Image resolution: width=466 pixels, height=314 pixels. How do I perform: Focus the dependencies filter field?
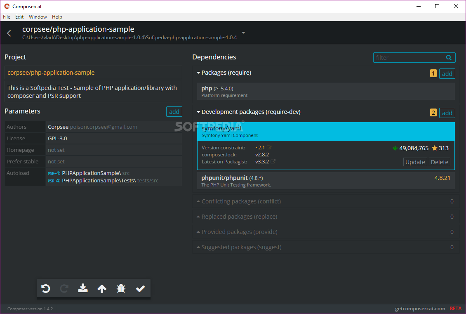pos(414,58)
